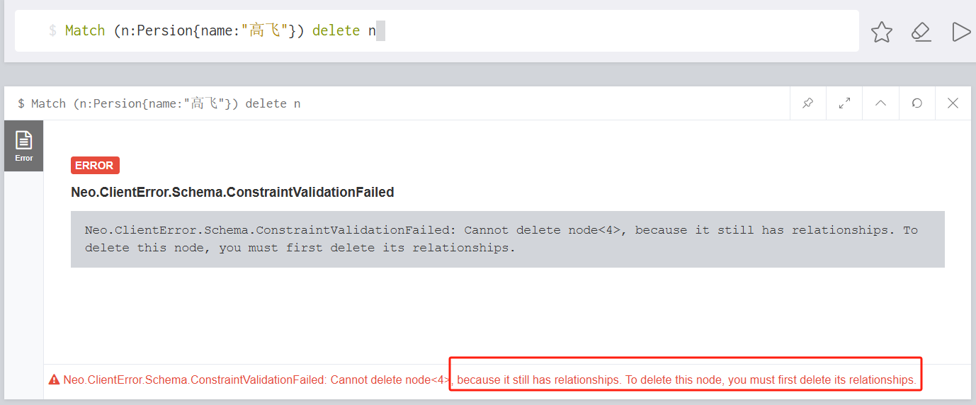The image size is (976, 405).
Task: Run the Cypher query with play button
Action: tap(961, 32)
